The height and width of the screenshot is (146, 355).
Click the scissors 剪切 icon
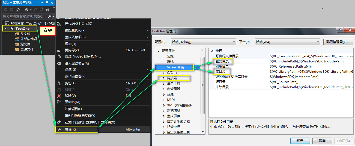click(x=59, y=83)
